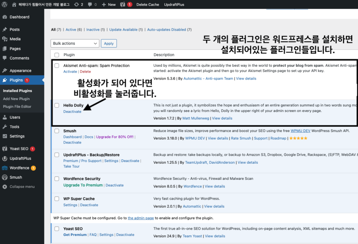
Task: Click the Smush sidebar icon
Action: [5, 177]
